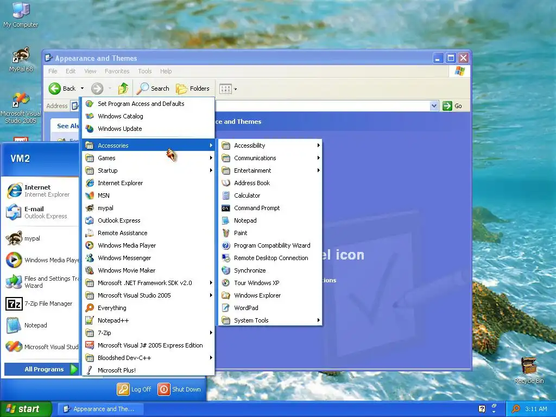556x417 pixels.
Task: Click the Everything search tray icon
Action: 516,409
